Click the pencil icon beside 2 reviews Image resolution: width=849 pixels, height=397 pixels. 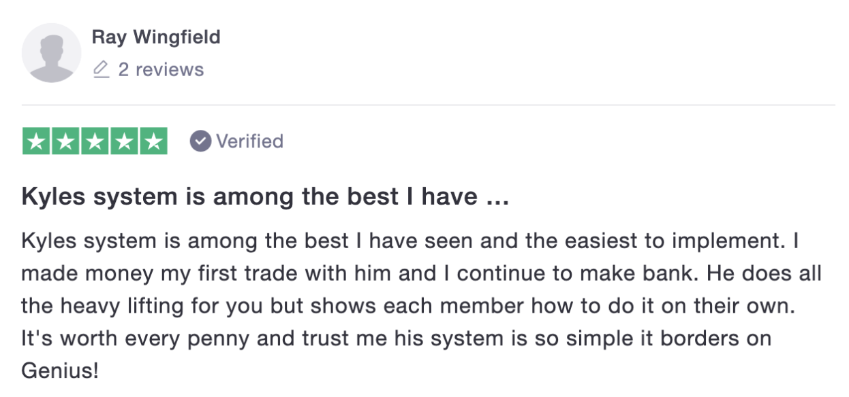tap(101, 69)
